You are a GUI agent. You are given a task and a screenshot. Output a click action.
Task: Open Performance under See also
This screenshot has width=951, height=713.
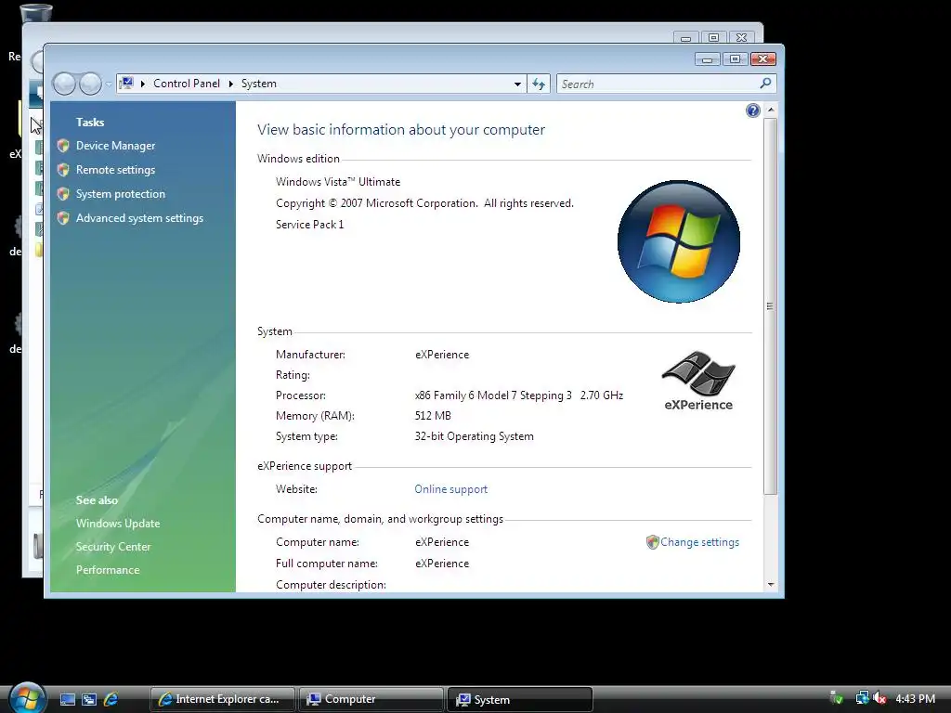pyautogui.click(x=108, y=570)
